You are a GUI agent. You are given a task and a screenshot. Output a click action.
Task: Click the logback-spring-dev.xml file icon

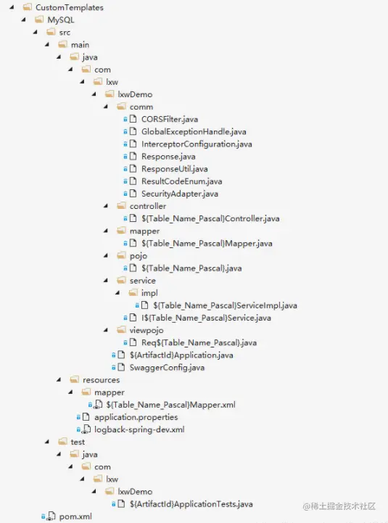click(86, 429)
